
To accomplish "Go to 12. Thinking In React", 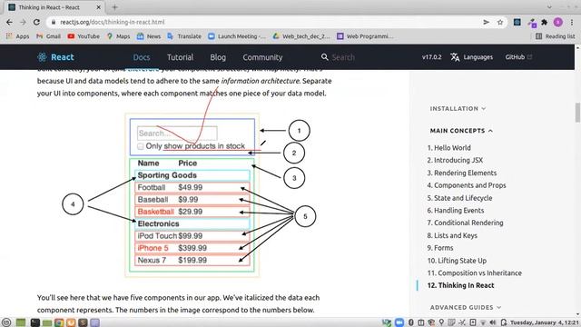I will pos(460,285).
